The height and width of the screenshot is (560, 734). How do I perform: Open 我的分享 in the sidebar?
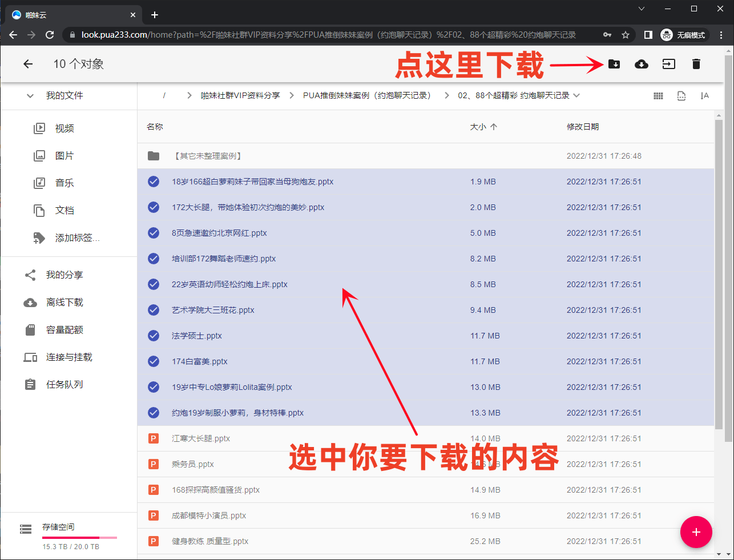pyautogui.click(x=64, y=275)
